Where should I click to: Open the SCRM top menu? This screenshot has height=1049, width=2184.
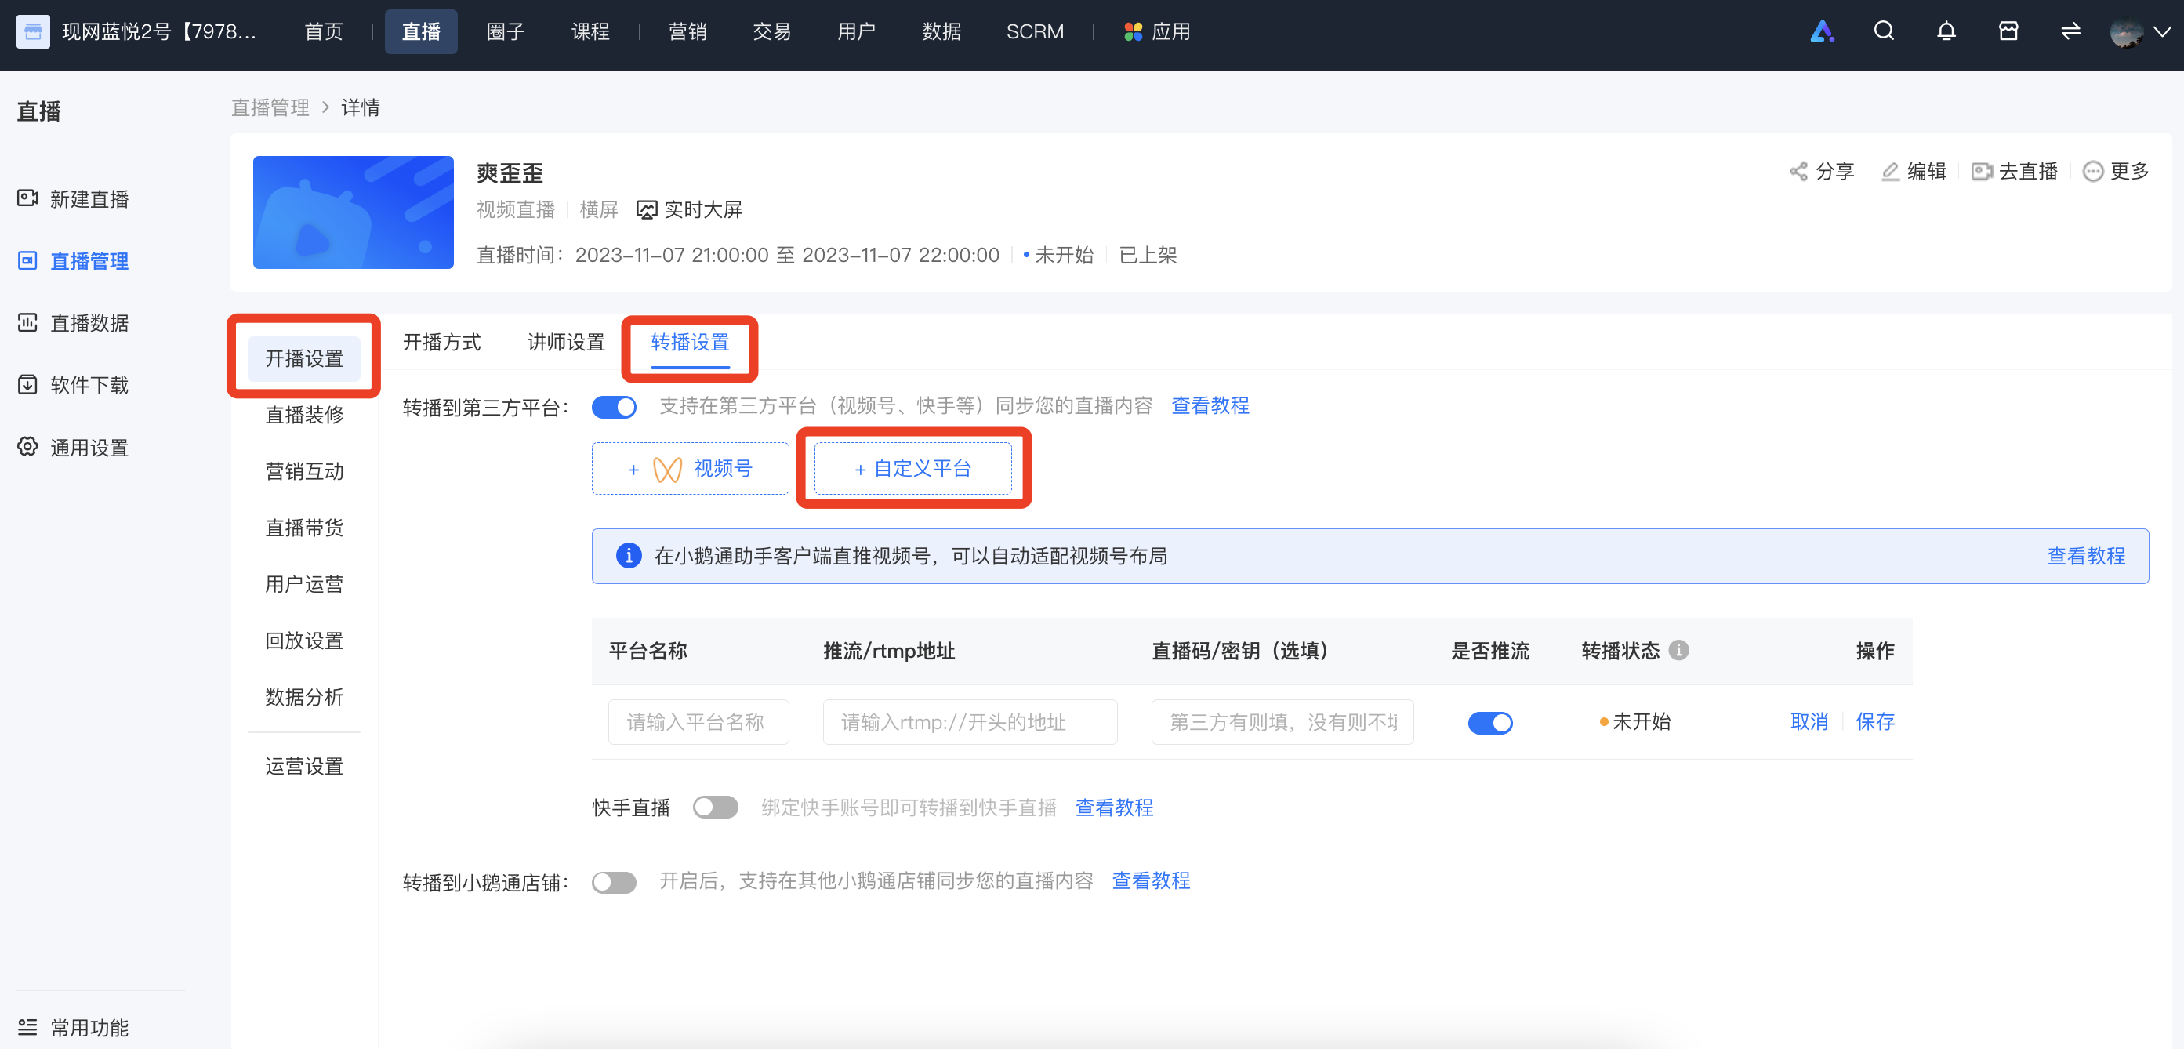coord(1034,31)
